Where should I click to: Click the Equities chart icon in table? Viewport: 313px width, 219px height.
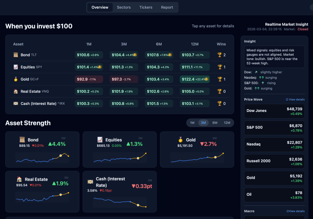point(16,67)
